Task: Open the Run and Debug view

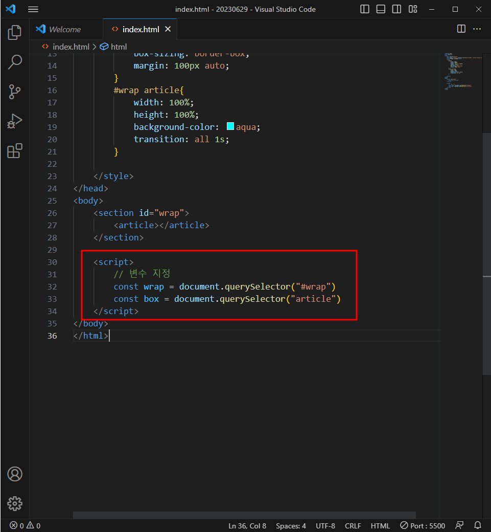Action: (15, 121)
